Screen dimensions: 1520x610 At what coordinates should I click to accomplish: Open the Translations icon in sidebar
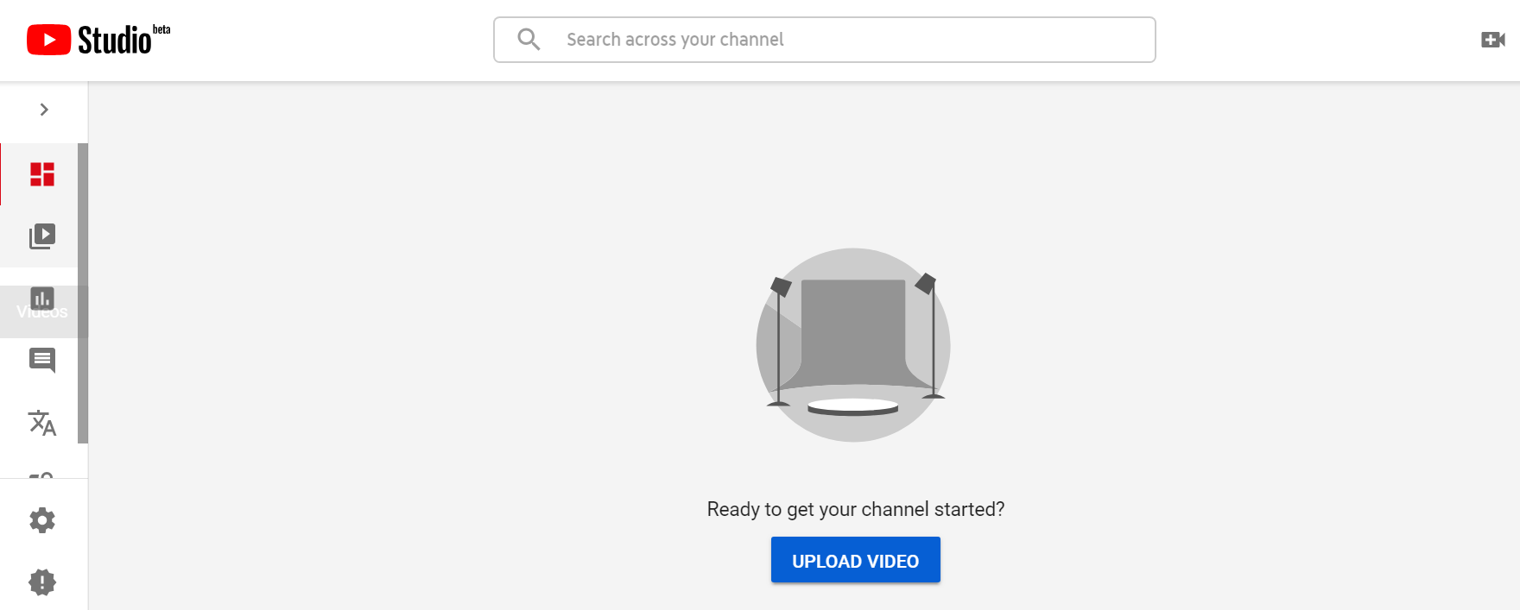click(x=42, y=423)
